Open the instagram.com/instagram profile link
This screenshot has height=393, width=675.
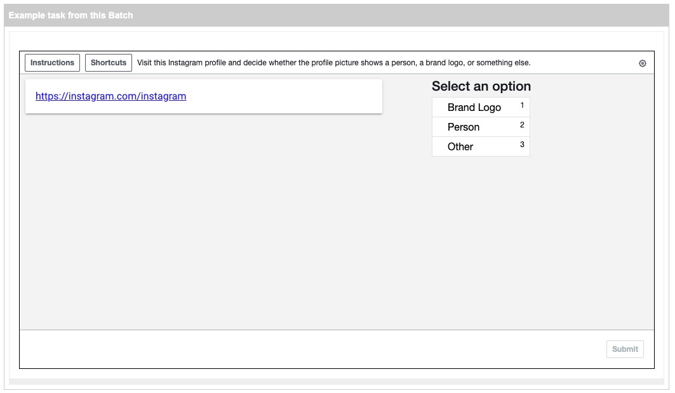click(111, 96)
